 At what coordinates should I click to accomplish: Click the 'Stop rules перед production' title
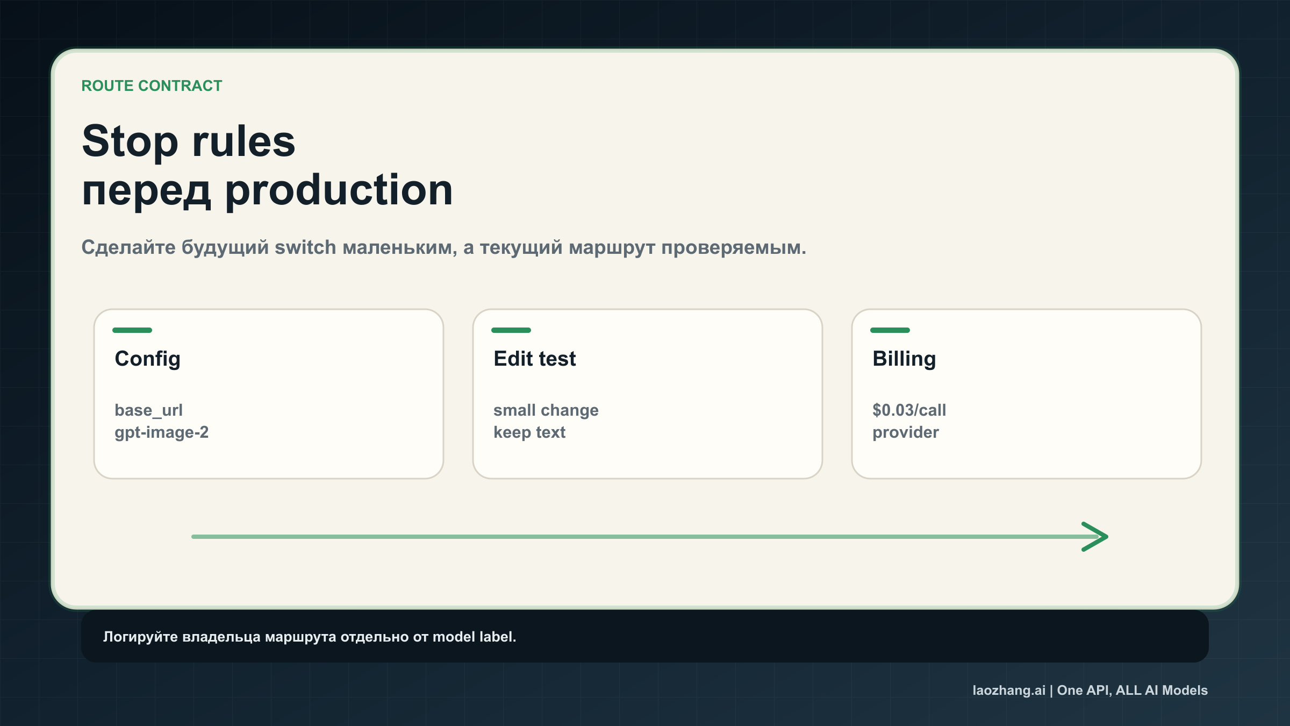pyautogui.click(x=267, y=164)
